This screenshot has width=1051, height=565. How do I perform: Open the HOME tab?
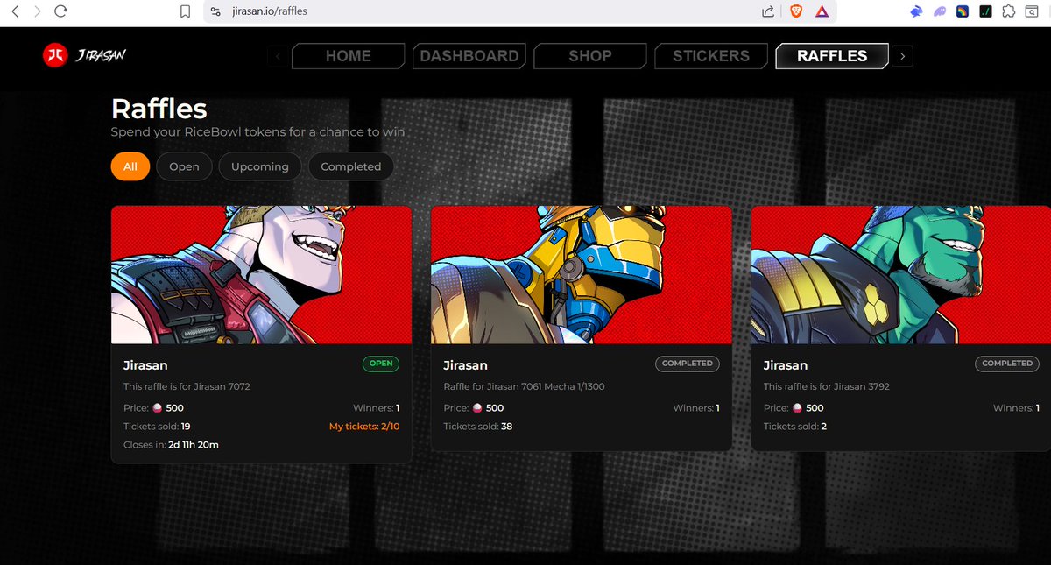click(349, 56)
